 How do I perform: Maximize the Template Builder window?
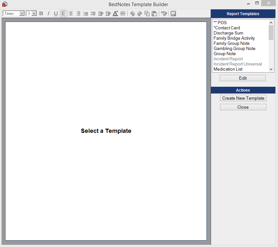(257, 3)
